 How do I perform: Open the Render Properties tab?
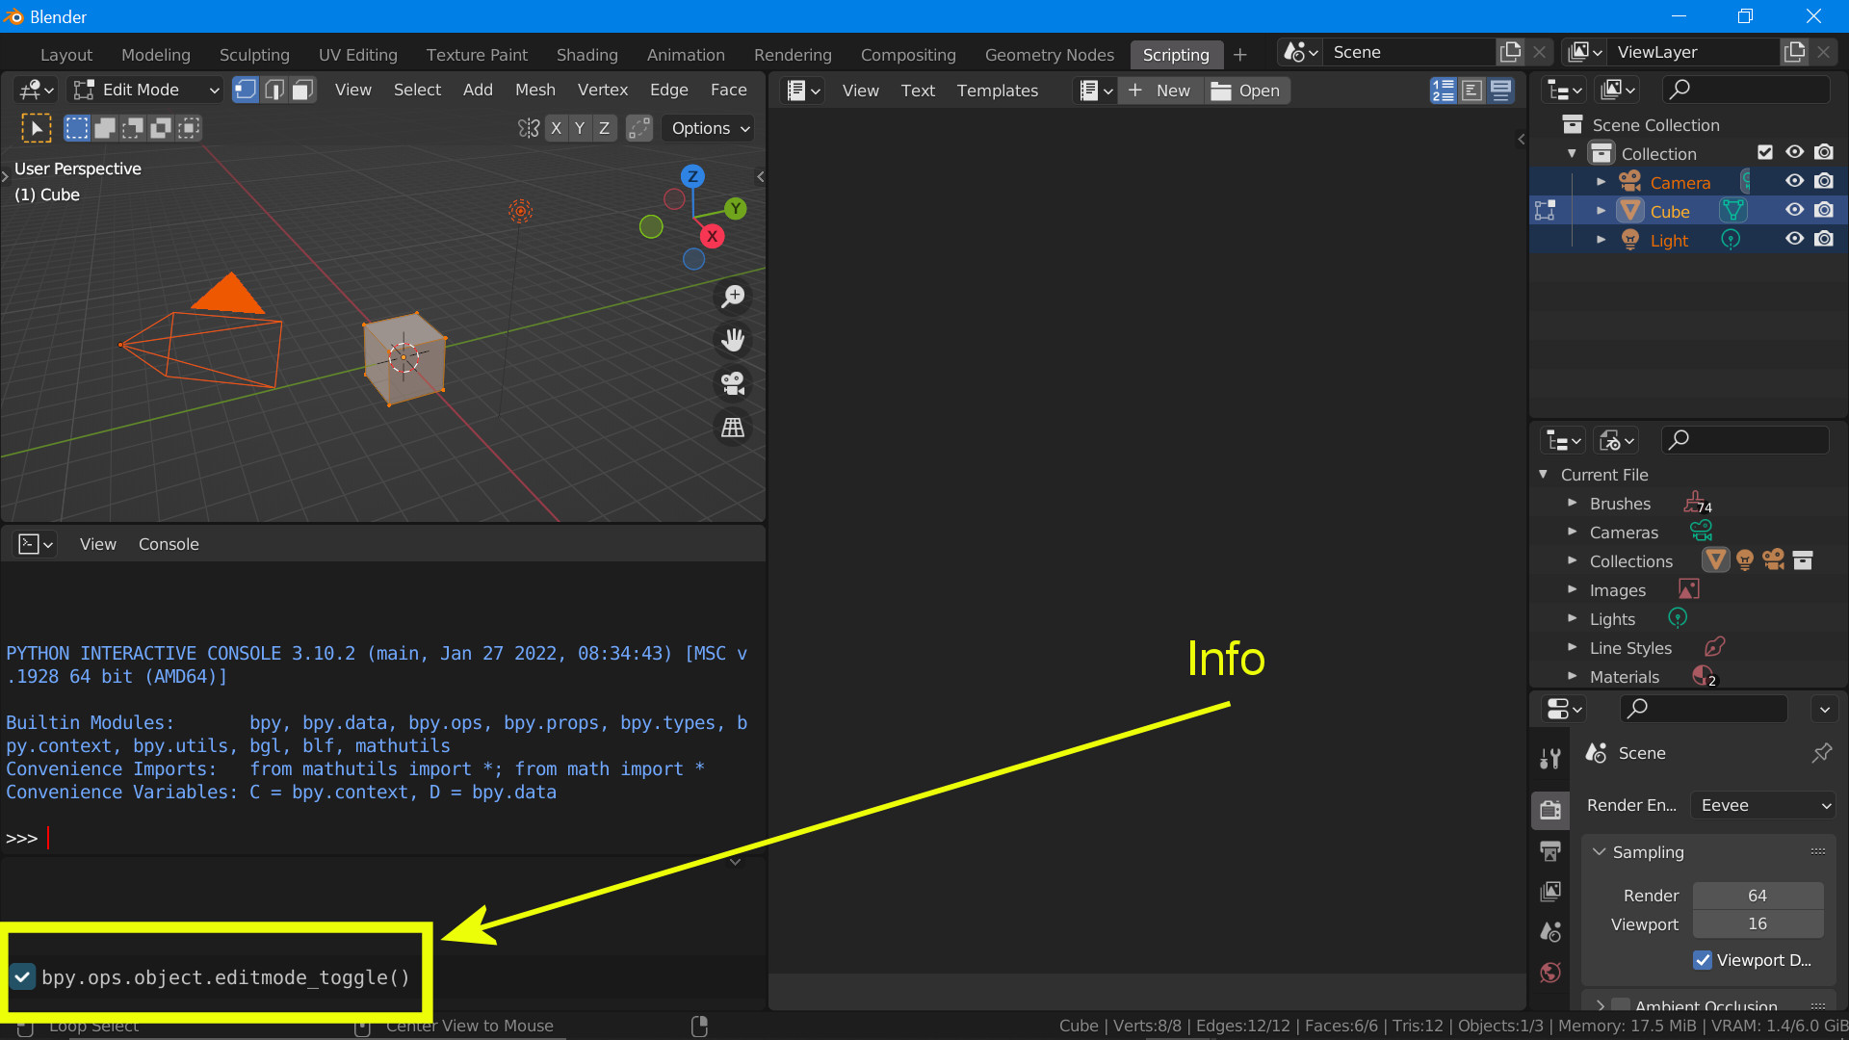pyautogui.click(x=1550, y=810)
